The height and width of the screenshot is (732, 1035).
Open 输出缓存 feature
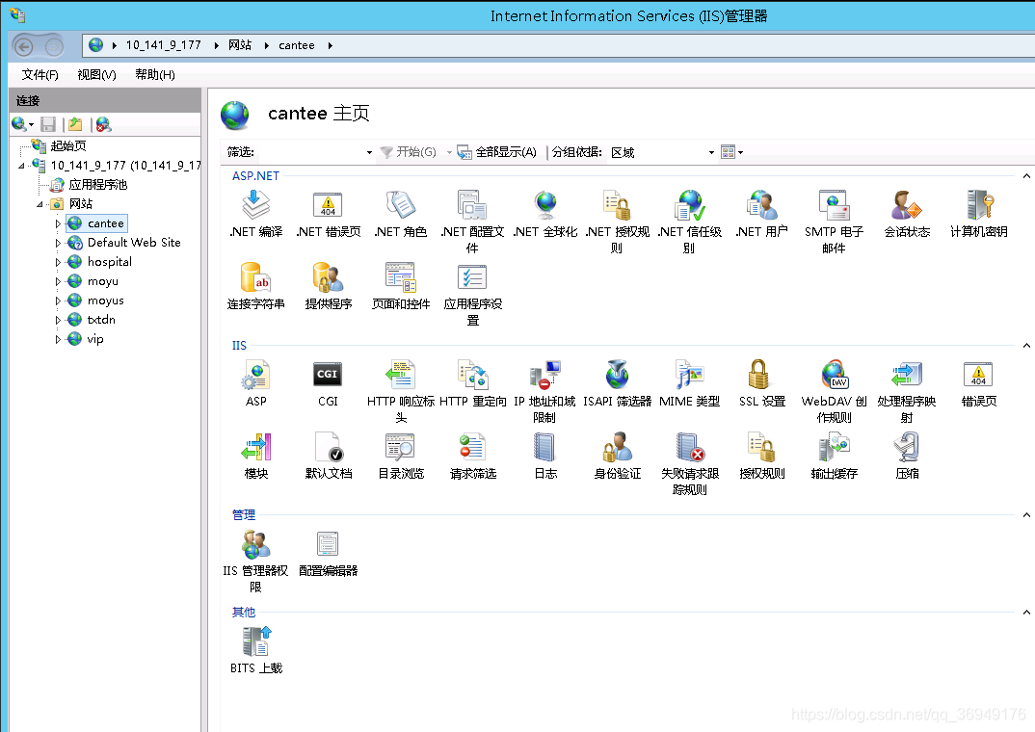click(x=834, y=455)
